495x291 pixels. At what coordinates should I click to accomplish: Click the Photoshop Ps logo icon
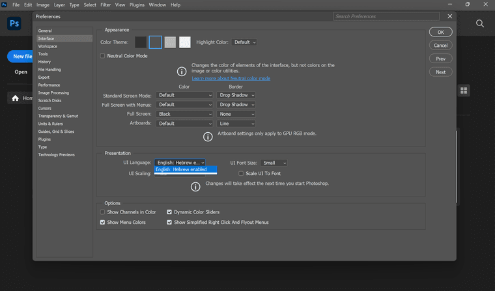point(14,23)
